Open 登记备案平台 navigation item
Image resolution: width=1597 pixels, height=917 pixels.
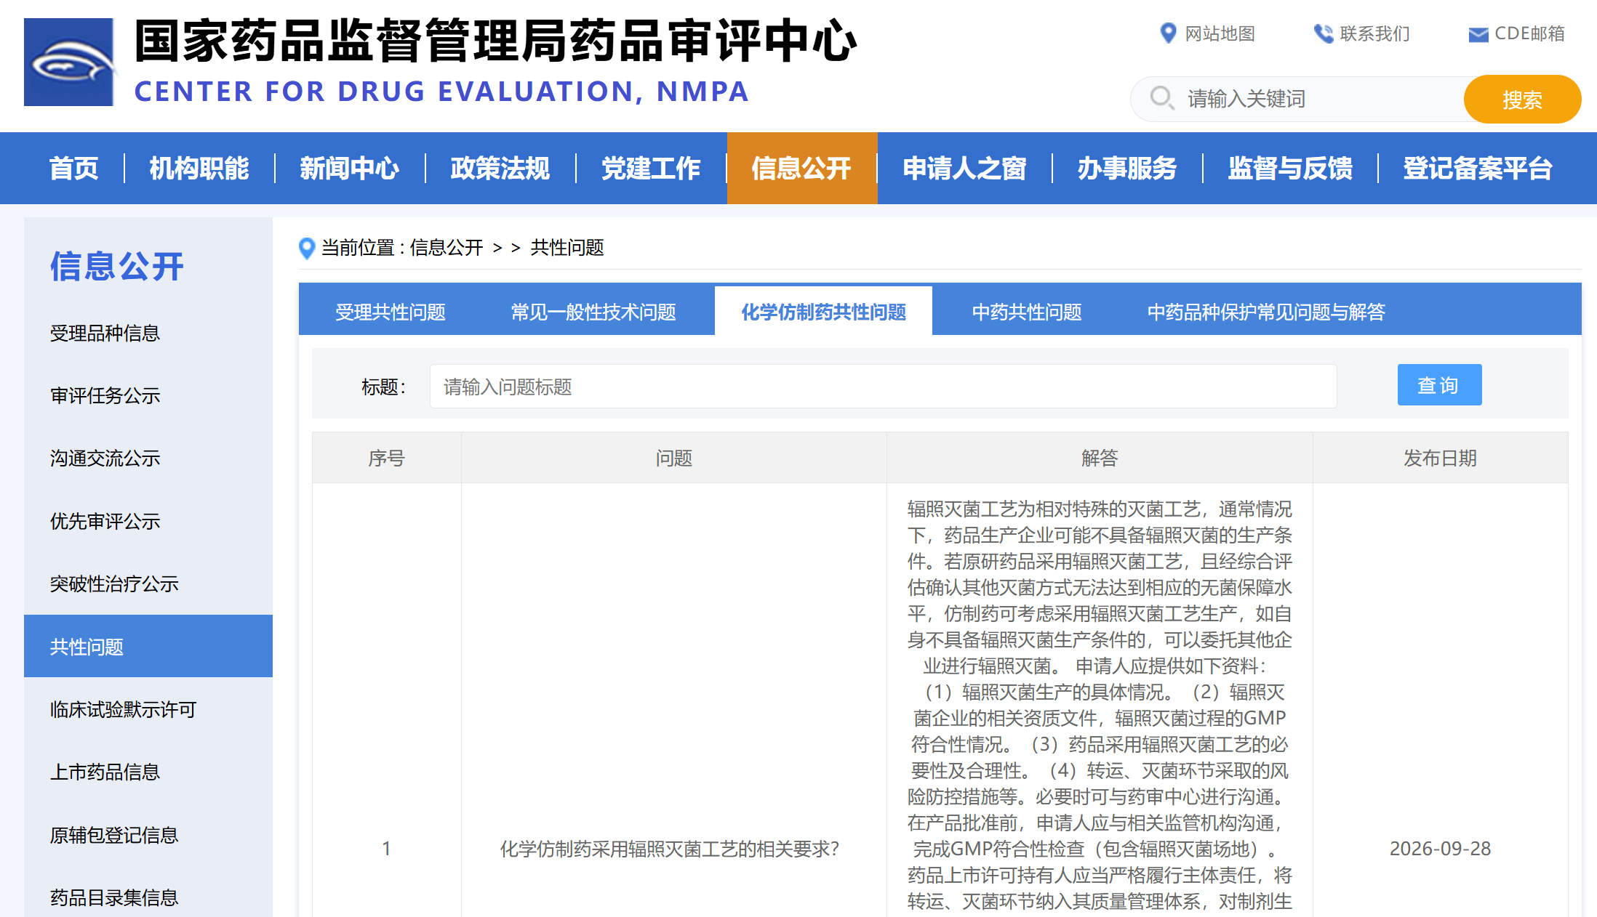[x=1478, y=169]
